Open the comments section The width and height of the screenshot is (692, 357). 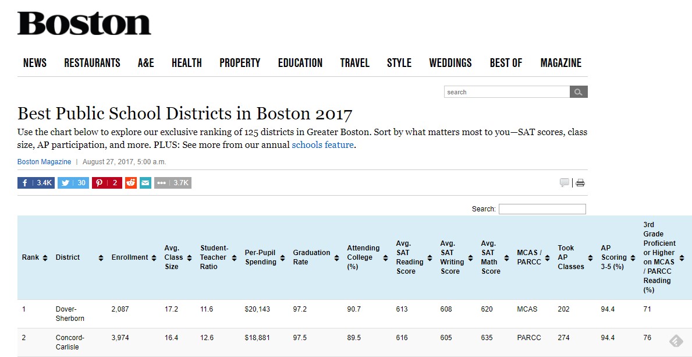(x=564, y=182)
